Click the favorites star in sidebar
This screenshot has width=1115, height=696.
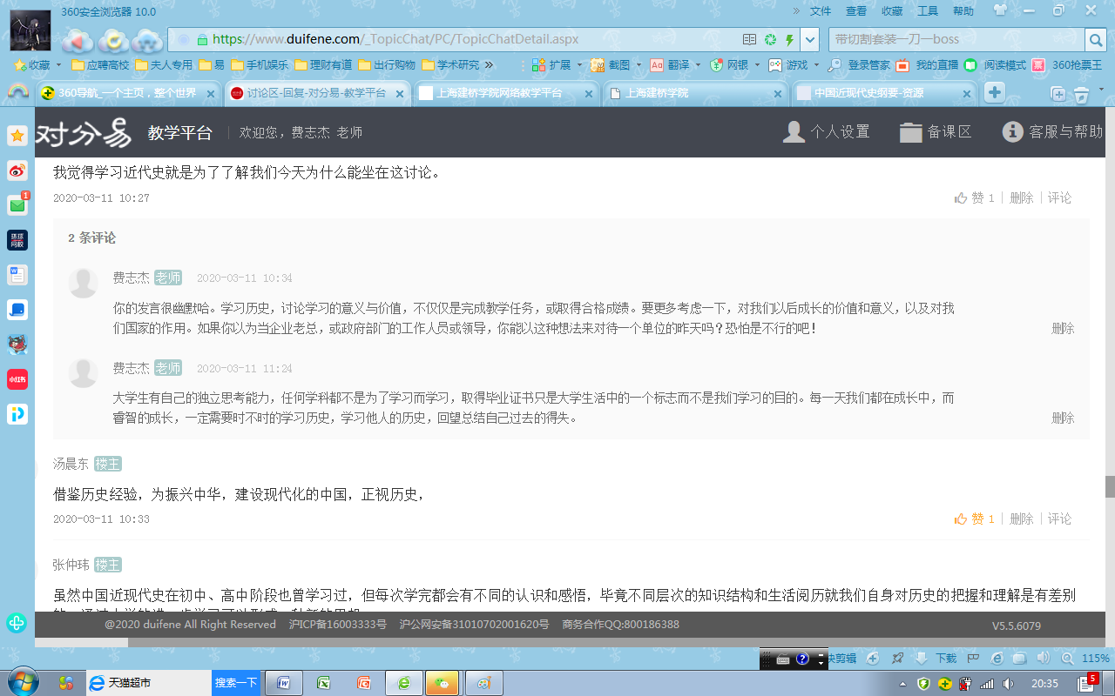click(17, 136)
